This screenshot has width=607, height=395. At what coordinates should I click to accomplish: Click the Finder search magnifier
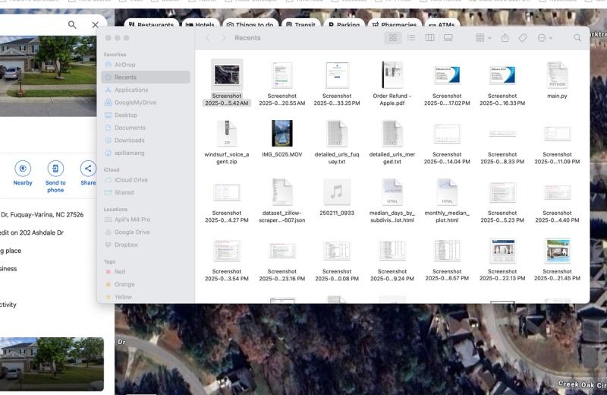[577, 37]
